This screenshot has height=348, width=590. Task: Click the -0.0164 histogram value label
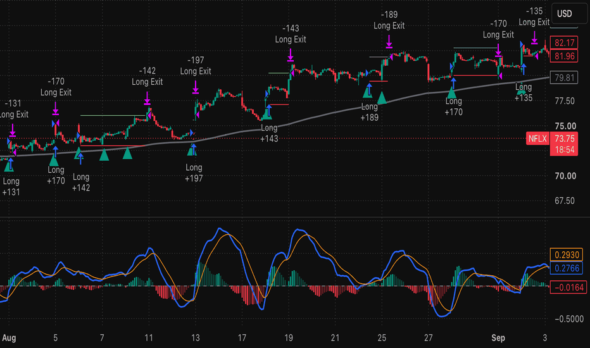coord(568,287)
